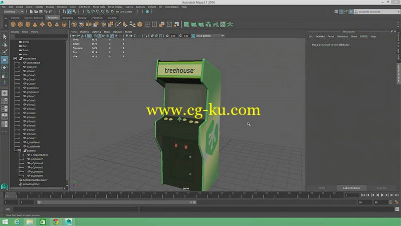Create a polygon sphere from the shelf

pyautogui.click(x=13, y=24)
